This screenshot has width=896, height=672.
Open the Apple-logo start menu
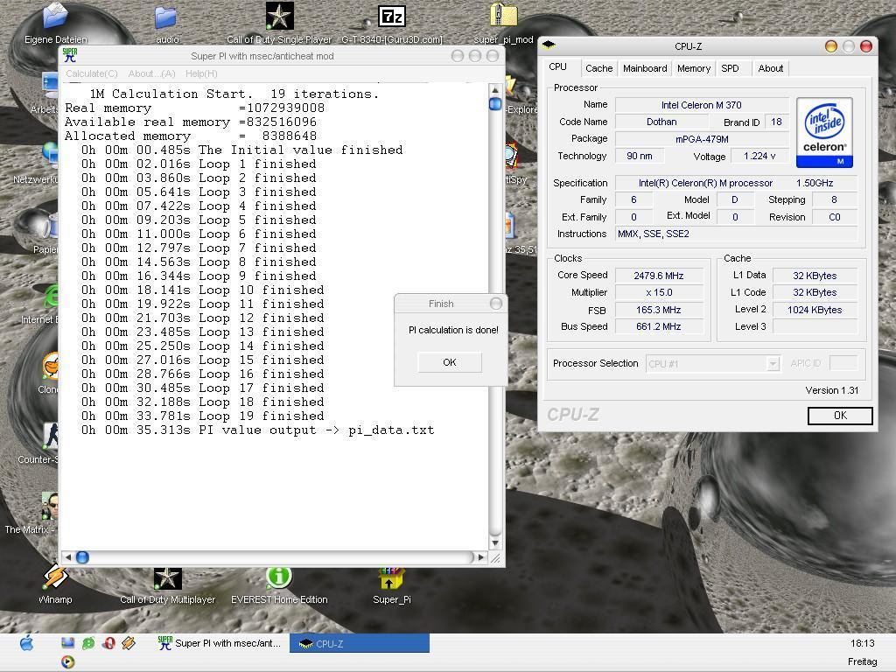click(x=26, y=643)
